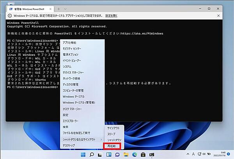Open the Widgets panel from taskbar

109,155
